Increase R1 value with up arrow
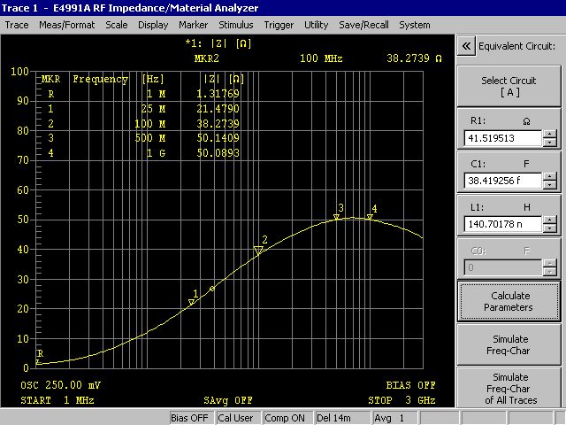Screen dimensions: 566x425 (x=550, y=135)
